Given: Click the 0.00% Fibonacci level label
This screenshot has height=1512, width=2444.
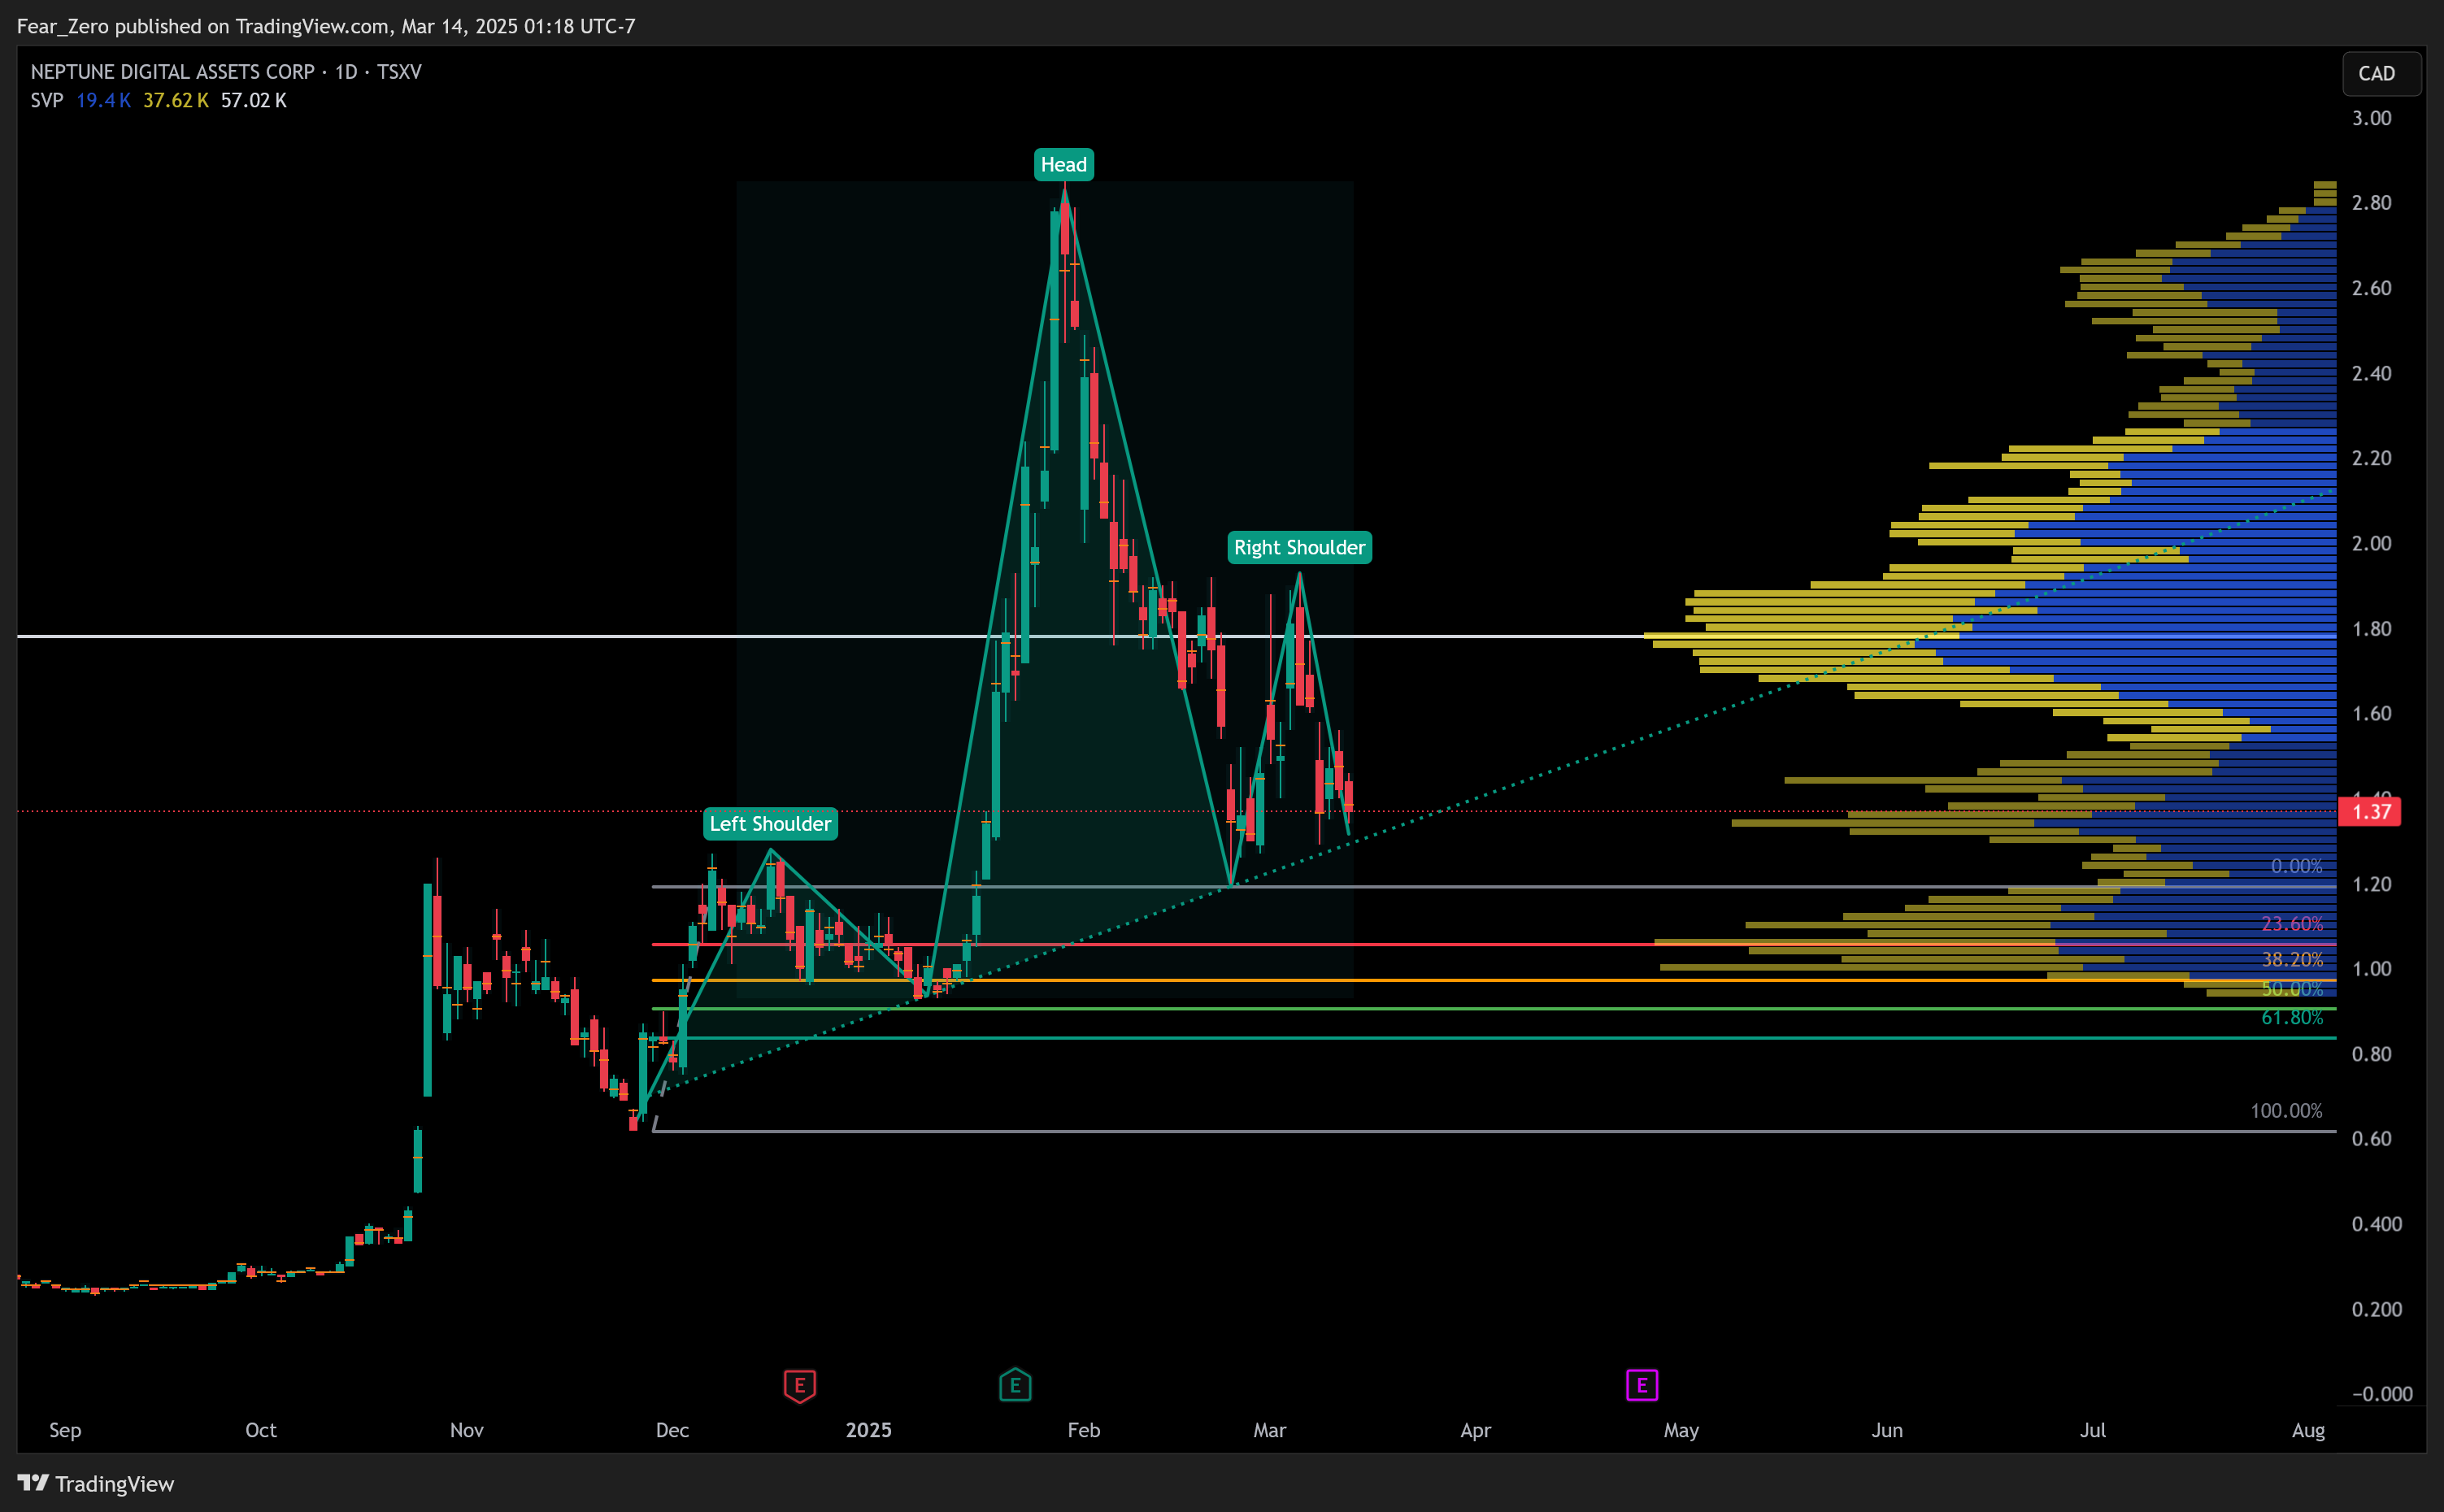Looking at the screenshot, I should coord(2296,867).
